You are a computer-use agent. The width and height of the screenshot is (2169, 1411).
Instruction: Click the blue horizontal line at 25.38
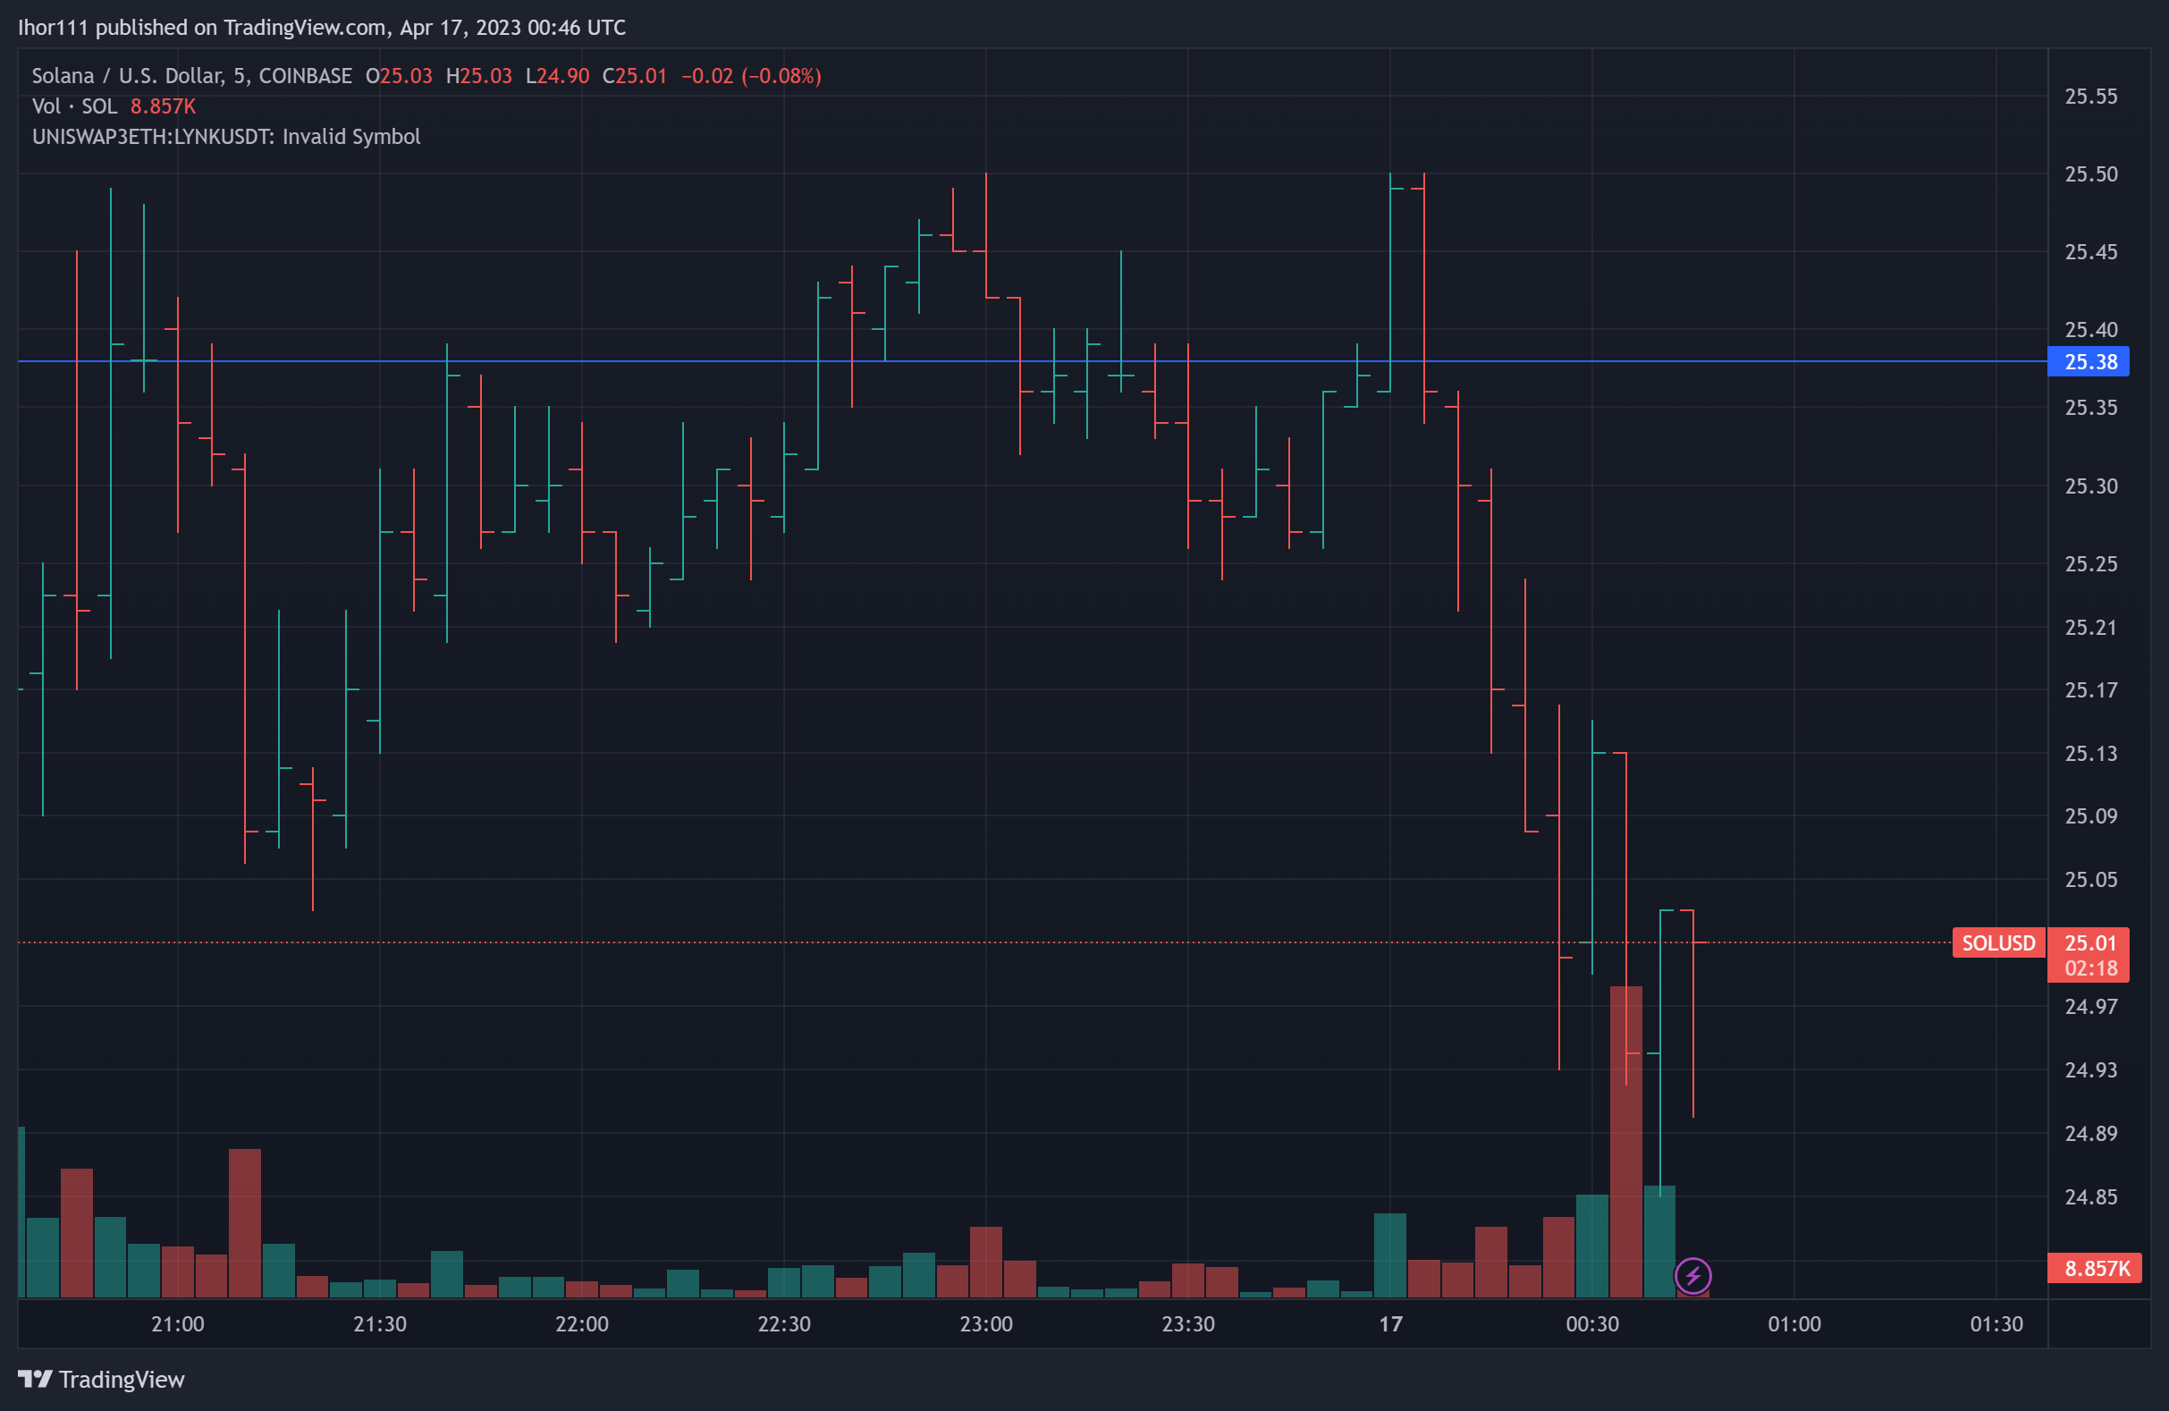(1032, 361)
